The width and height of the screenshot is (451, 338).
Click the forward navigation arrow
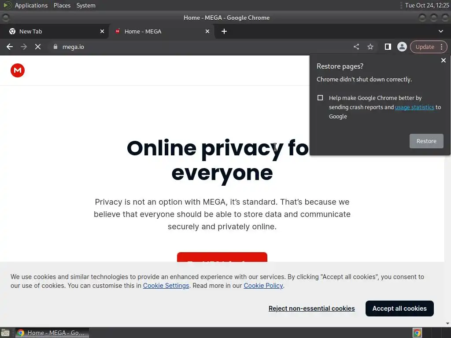(x=24, y=47)
